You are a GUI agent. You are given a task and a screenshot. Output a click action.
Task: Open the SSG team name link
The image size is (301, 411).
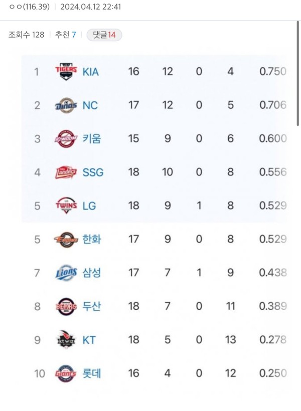[93, 172]
